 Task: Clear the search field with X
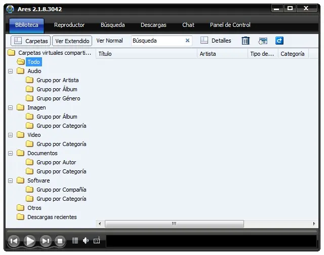pos(187,41)
